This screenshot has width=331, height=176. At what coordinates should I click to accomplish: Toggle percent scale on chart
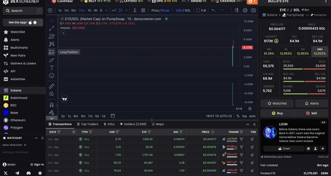tap(238, 116)
